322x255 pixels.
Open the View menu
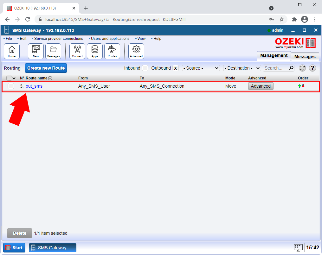coord(141,39)
